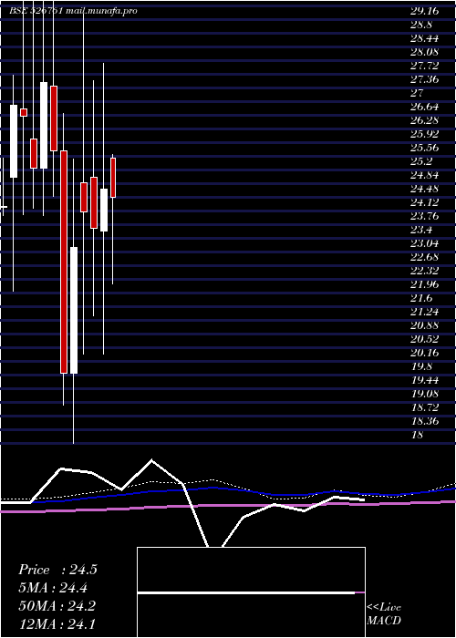Select the 29.16 price axis label
Viewport: 456px width, 638px height.
424,11
